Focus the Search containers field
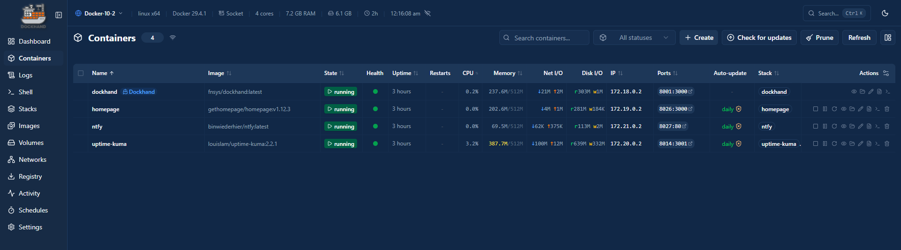 pos(544,38)
